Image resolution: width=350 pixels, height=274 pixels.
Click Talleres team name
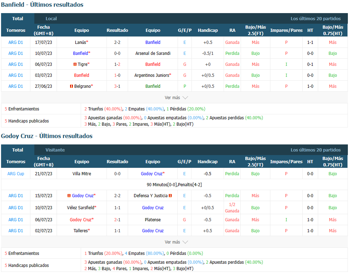81,231
